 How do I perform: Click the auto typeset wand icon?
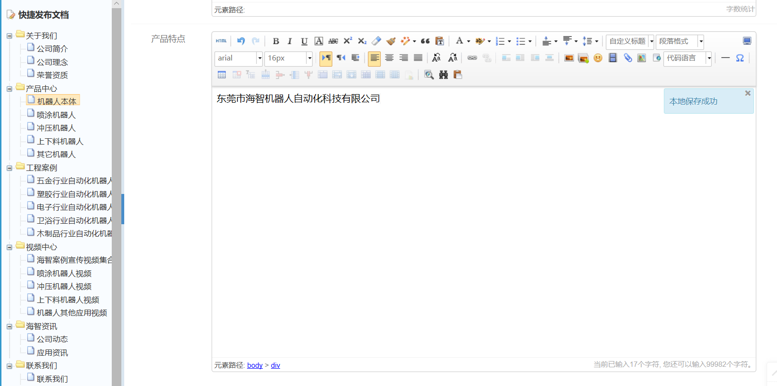406,41
